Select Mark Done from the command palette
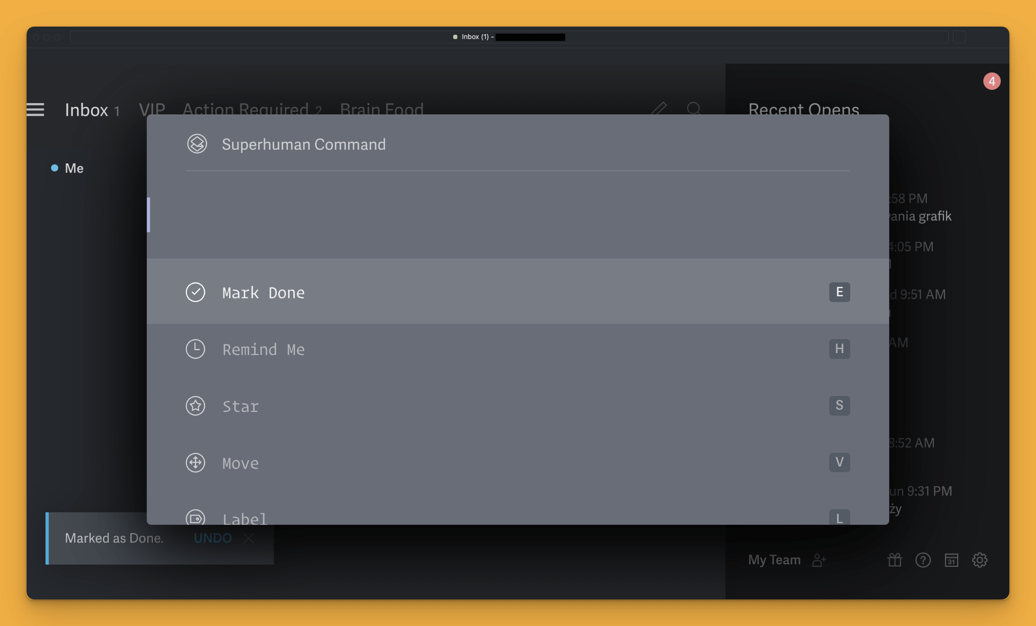Viewport: 1036px width, 626px height. 263,292
